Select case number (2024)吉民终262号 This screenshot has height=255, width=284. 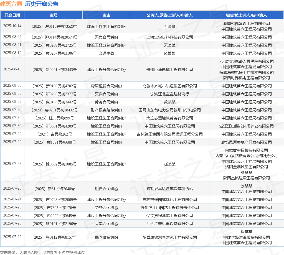coord(55,134)
